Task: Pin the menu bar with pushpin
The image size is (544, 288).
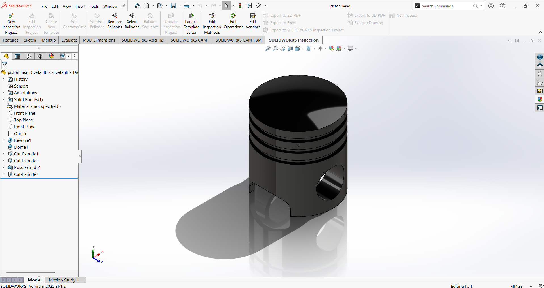Action: click(124, 6)
